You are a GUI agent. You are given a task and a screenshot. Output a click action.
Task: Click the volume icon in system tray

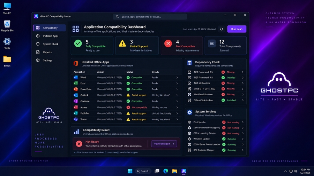click(296, 171)
